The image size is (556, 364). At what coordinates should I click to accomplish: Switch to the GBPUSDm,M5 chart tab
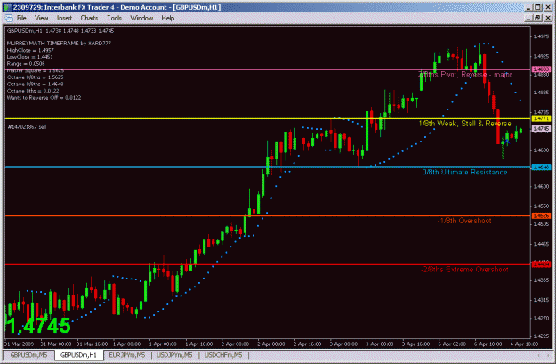coord(28,355)
